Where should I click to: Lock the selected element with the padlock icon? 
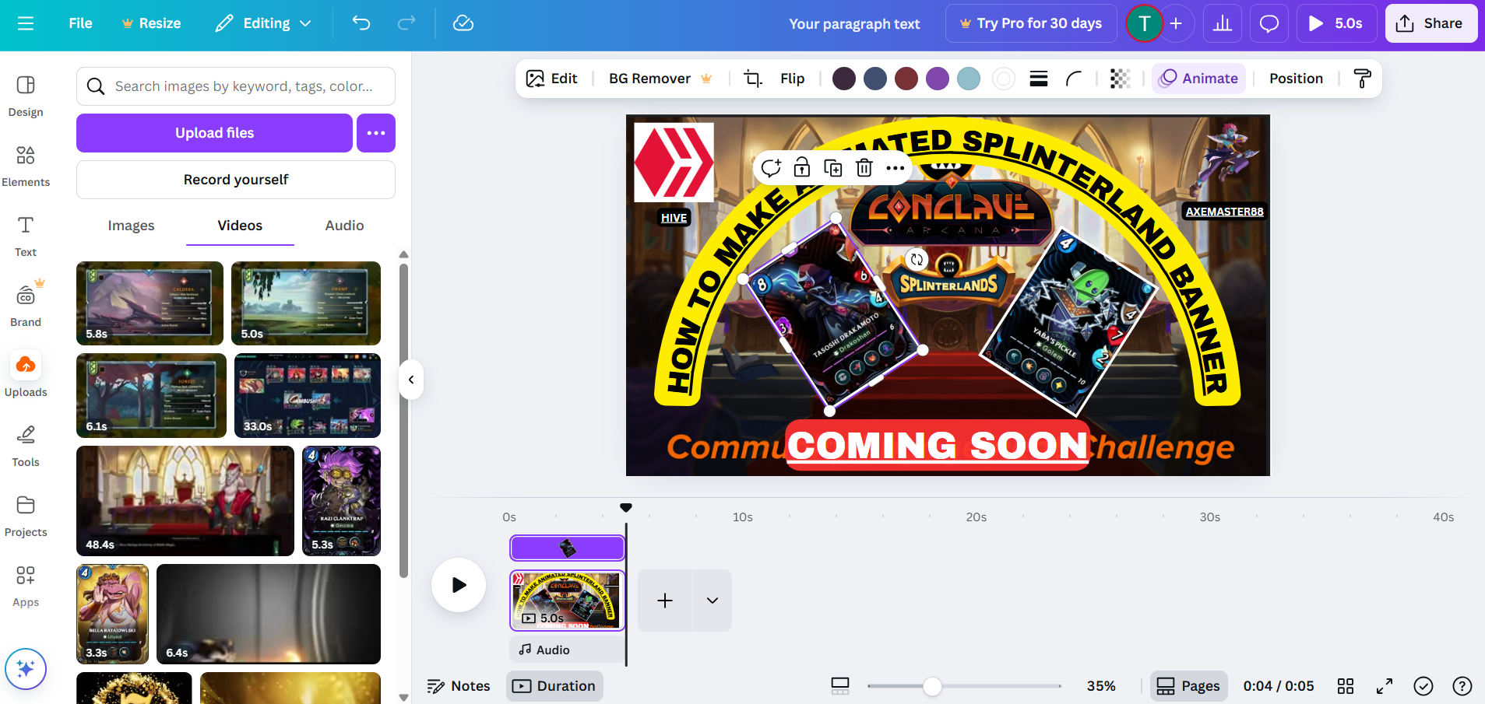[x=802, y=168]
